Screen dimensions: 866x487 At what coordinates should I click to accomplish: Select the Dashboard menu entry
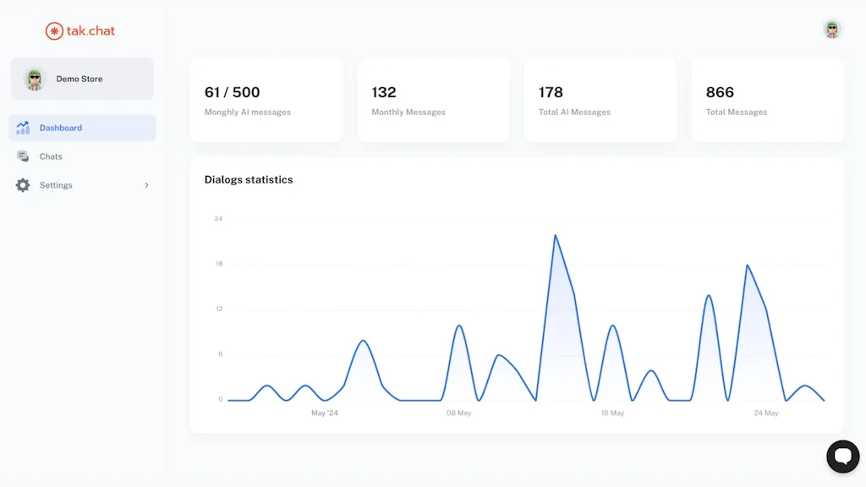click(61, 128)
